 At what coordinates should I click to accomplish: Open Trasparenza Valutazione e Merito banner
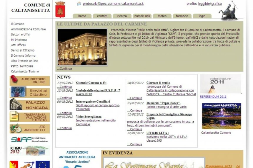coord(30,116)
